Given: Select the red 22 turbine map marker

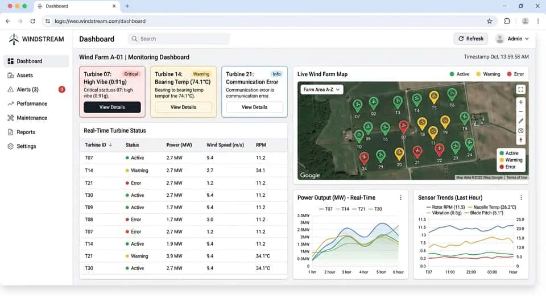Looking at the screenshot, I should [x=440, y=150].
